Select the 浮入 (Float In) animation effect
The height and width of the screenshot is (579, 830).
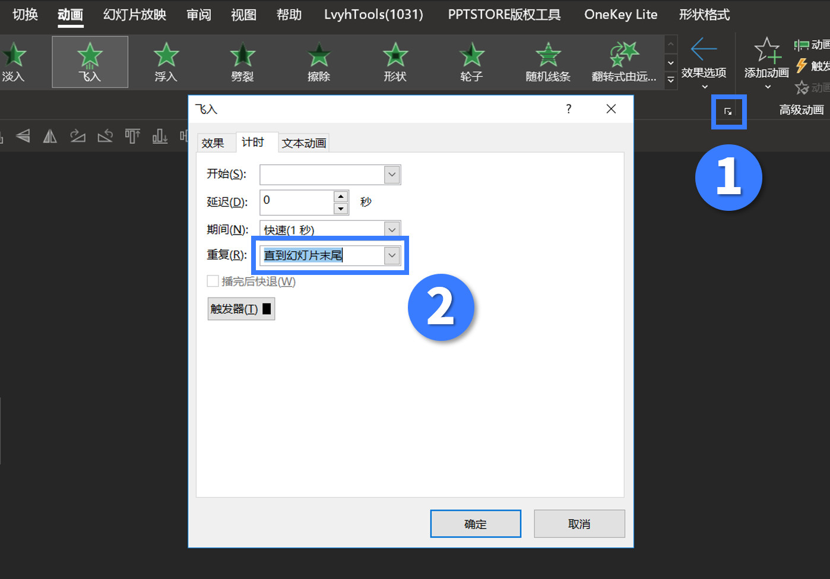click(166, 62)
